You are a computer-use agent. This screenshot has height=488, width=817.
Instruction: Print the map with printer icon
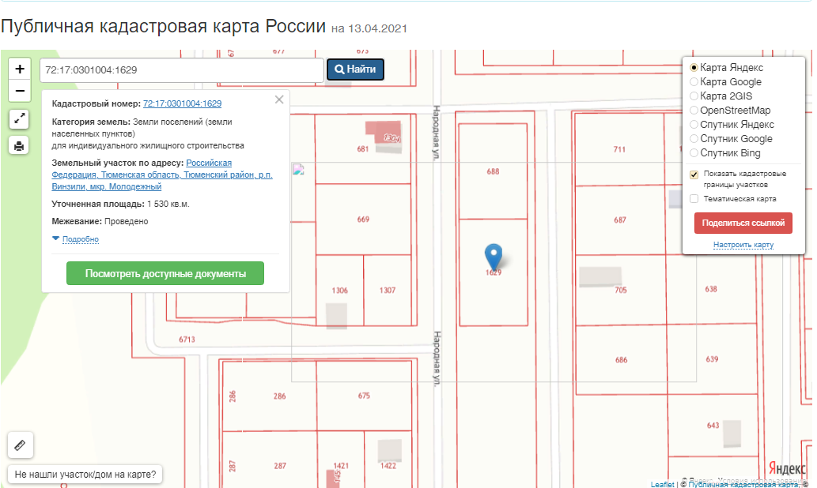point(19,145)
